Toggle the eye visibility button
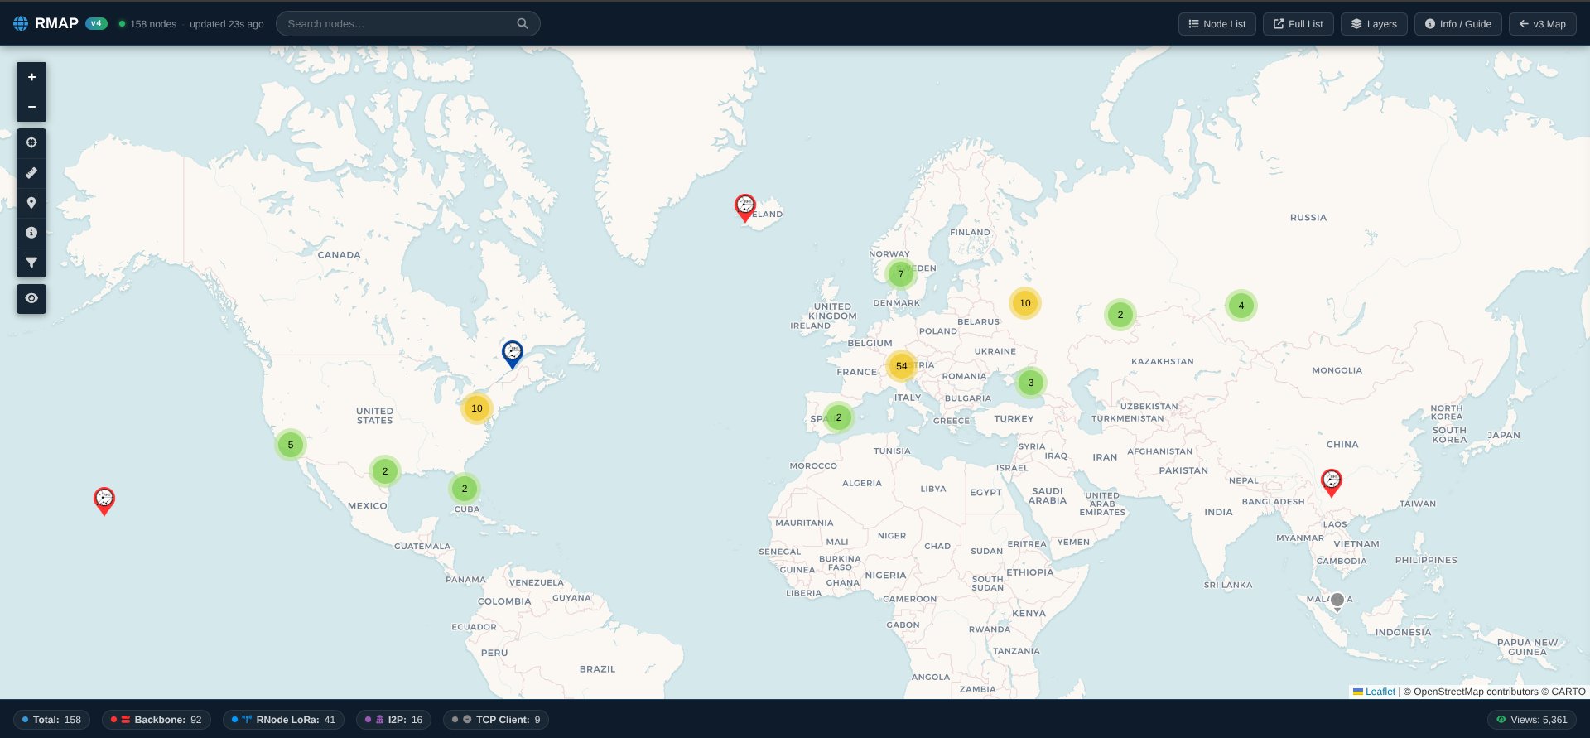Image resolution: width=1590 pixels, height=738 pixels. pos(31,298)
